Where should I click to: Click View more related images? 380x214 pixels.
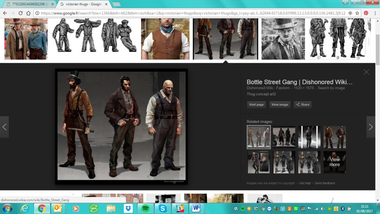335,162
